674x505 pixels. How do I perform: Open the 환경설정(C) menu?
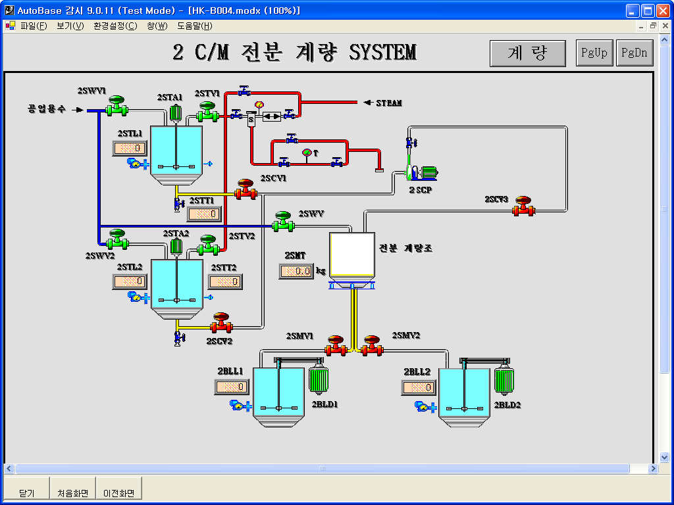pyautogui.click(x=115, y=26)
